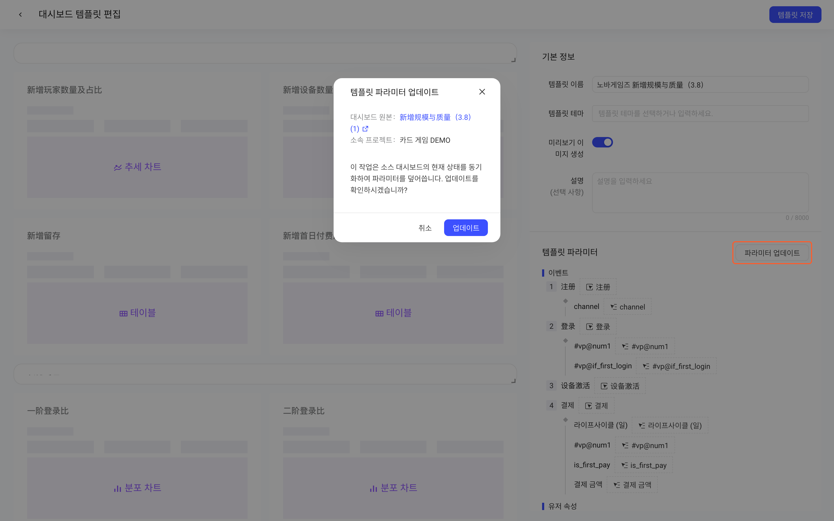
Task: Collapse the 登录 properties diamond expander
Action: pos(566,340)
